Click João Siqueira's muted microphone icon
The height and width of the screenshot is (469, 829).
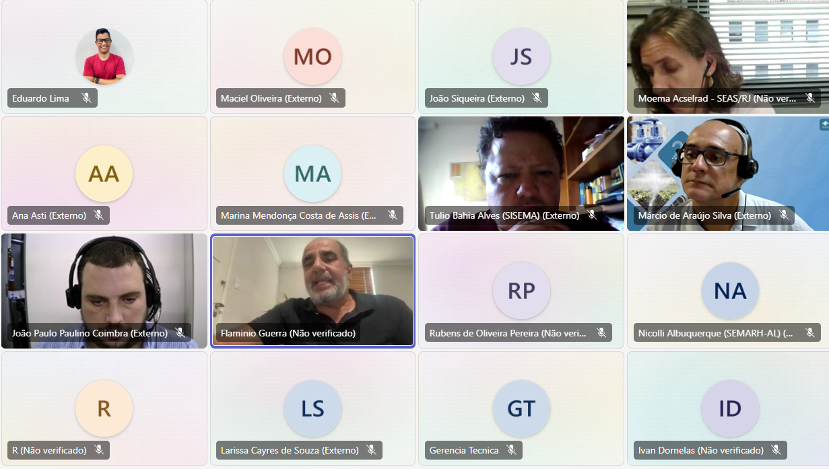click(x=537, y=98)
